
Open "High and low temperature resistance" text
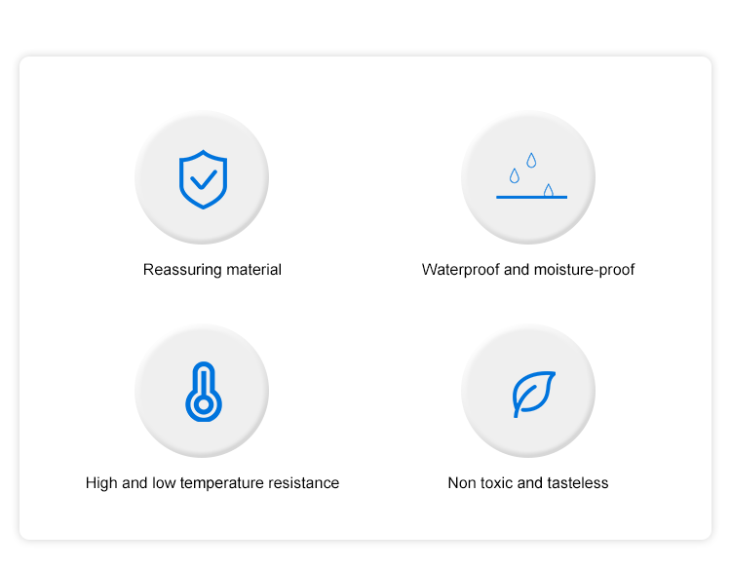(212, 483)
